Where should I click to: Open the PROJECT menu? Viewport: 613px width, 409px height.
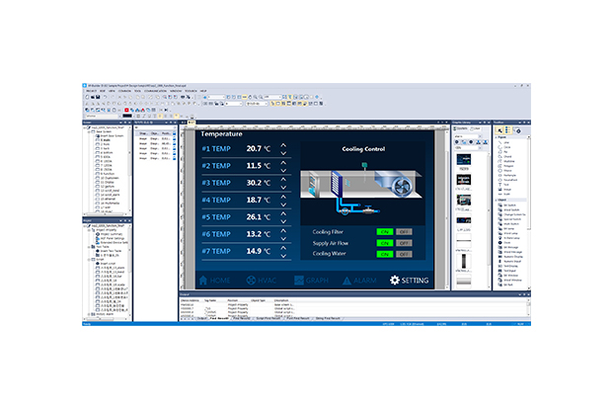click(x=91, y=91)
